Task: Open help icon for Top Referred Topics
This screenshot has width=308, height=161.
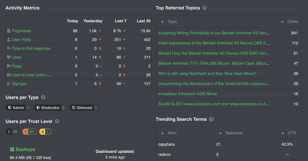Action: coord(205,8)
